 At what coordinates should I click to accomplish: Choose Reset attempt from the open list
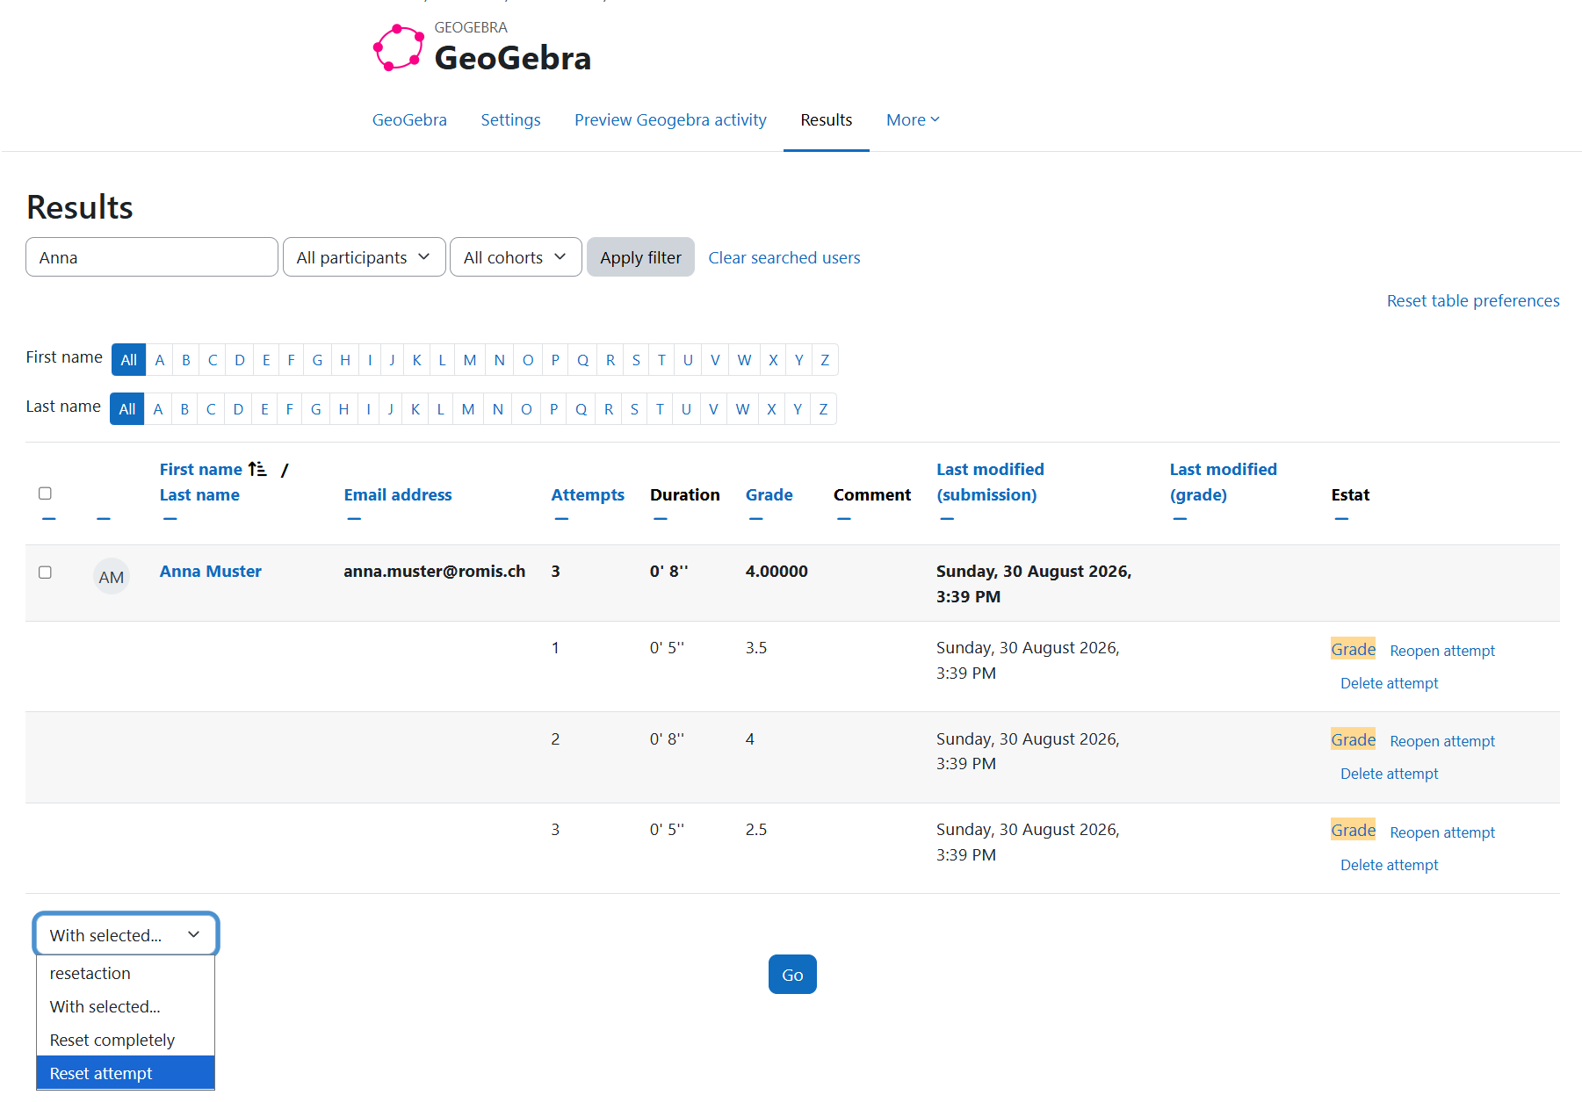(126, 1073)
